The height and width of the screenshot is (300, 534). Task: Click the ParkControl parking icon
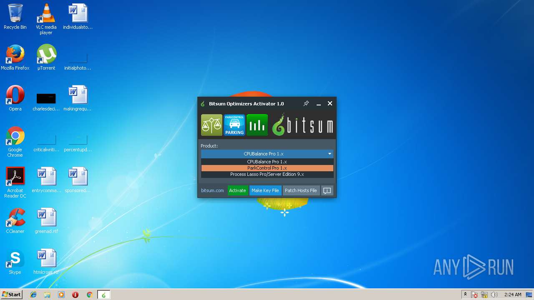coord(234,125)
